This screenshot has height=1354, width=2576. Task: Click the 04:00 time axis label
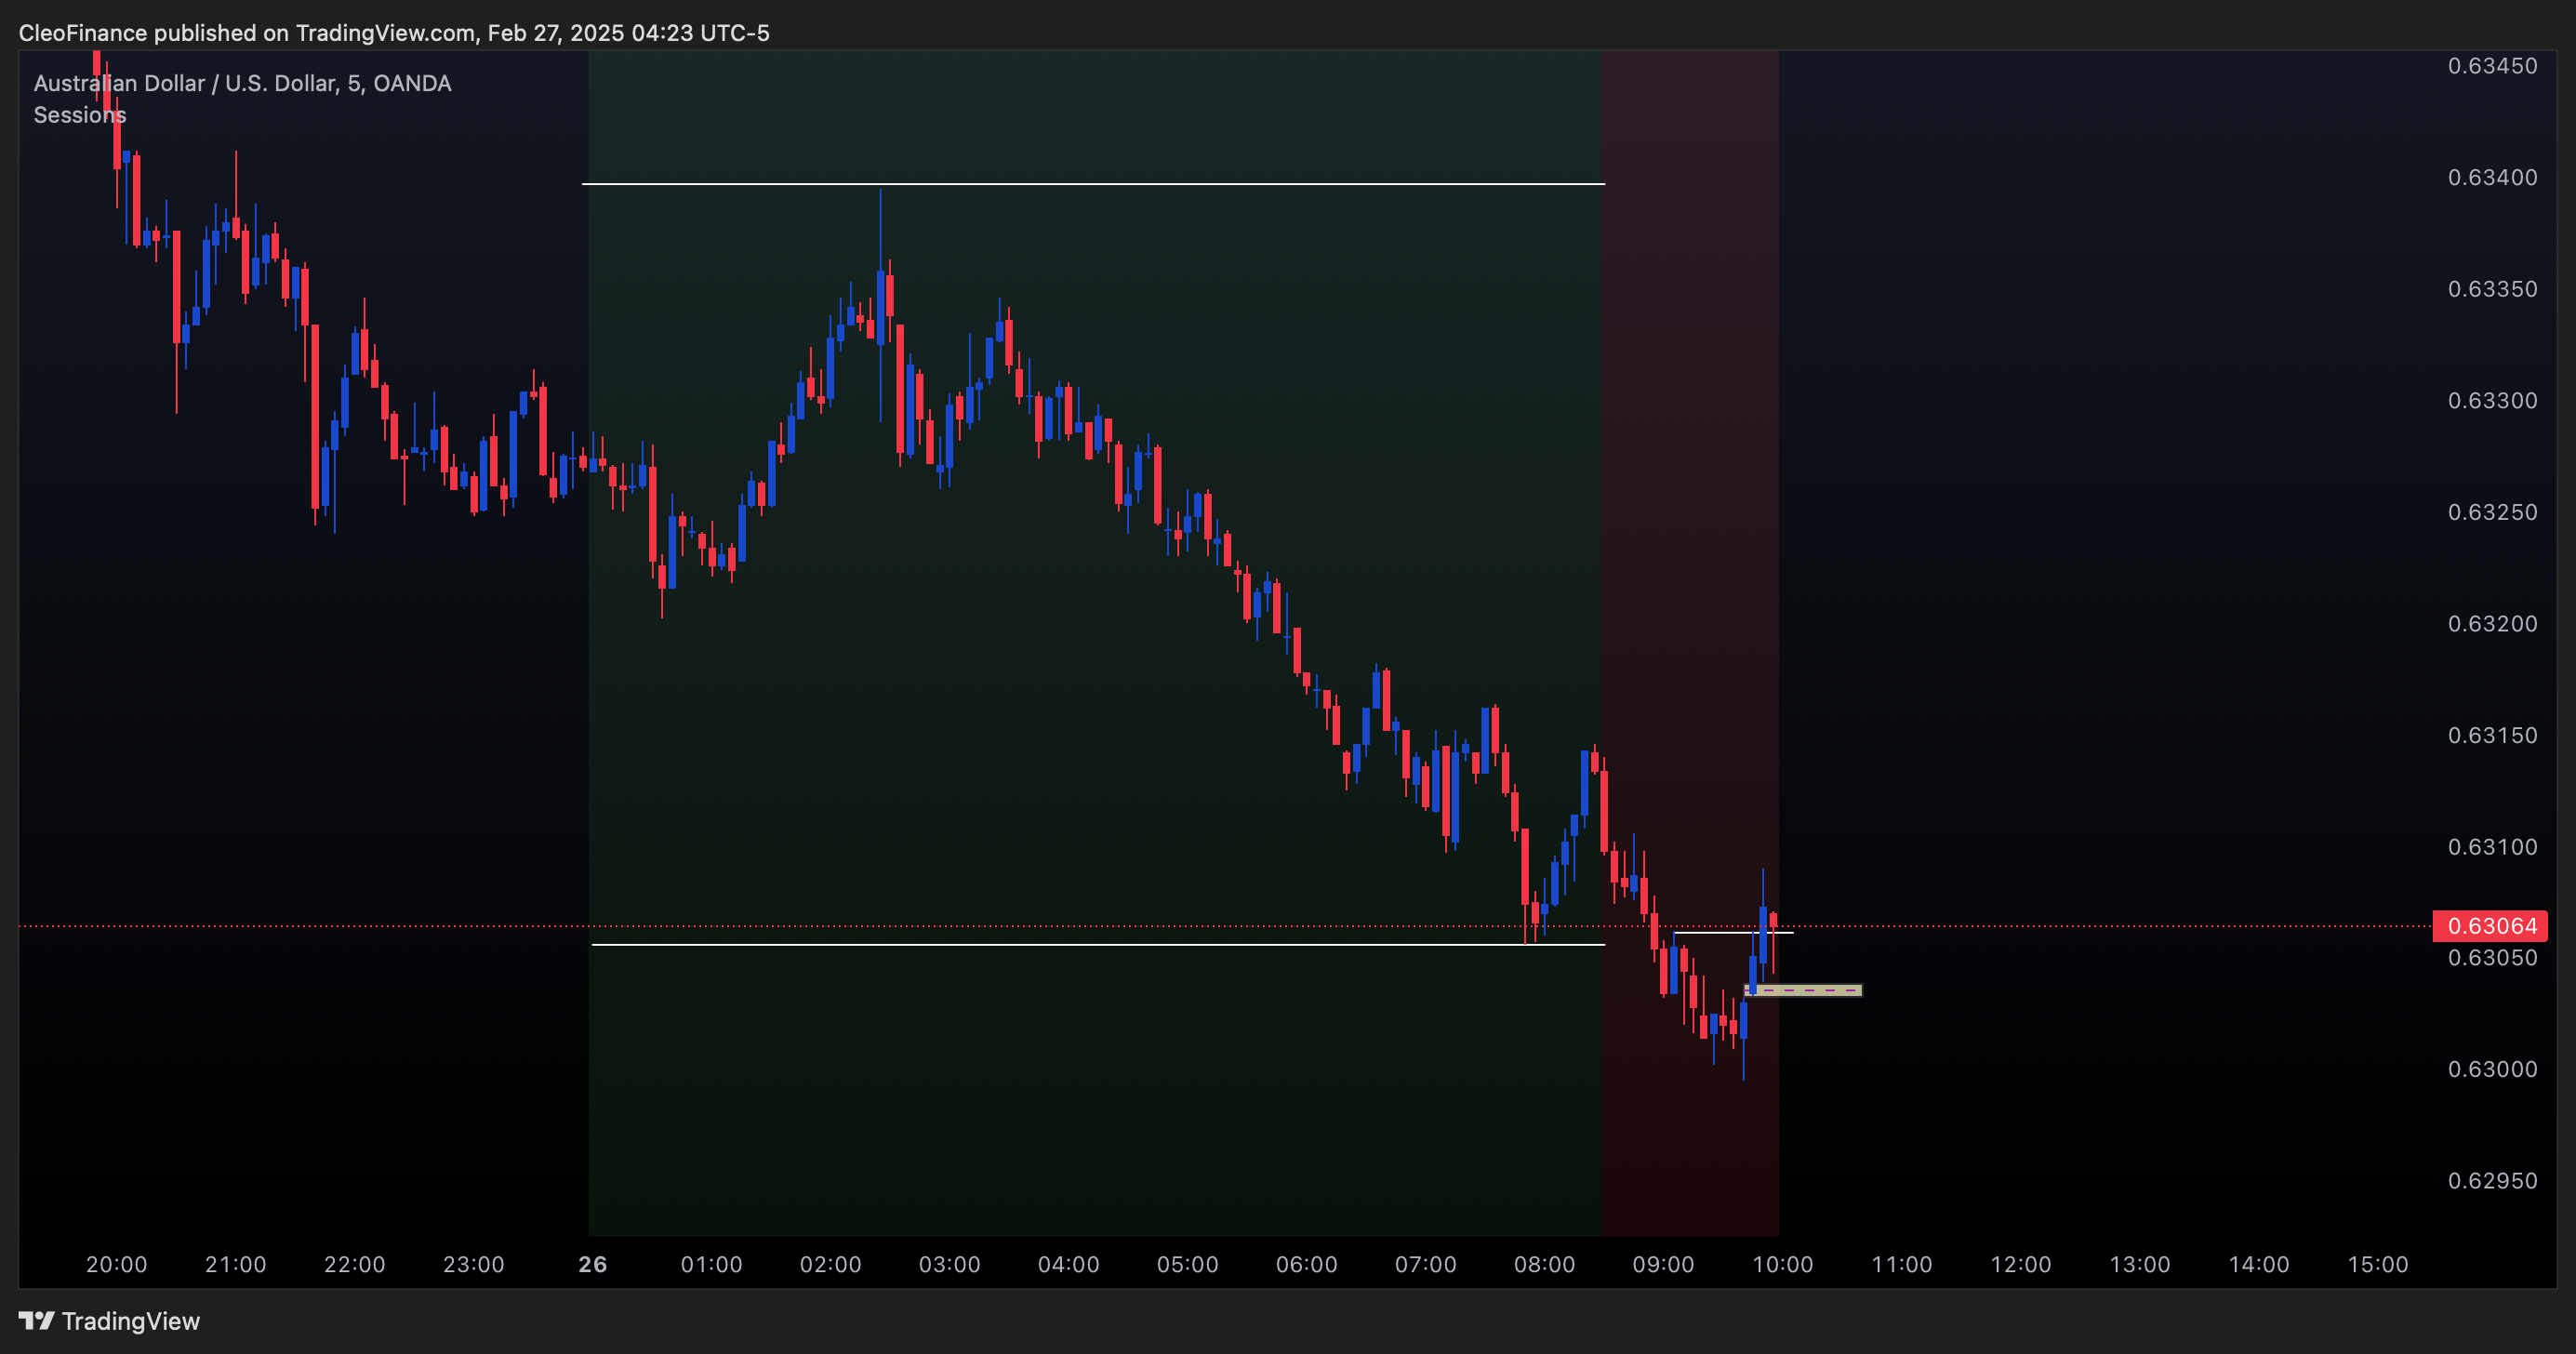[x=1069, y=1264]
